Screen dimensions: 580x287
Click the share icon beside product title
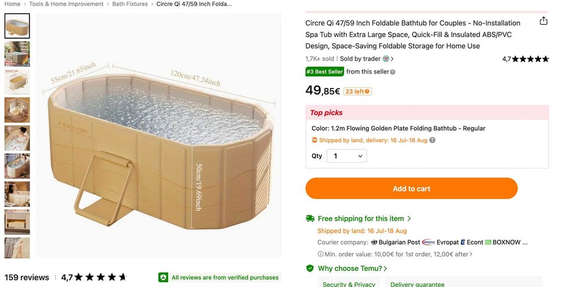[x=543, y=21]
